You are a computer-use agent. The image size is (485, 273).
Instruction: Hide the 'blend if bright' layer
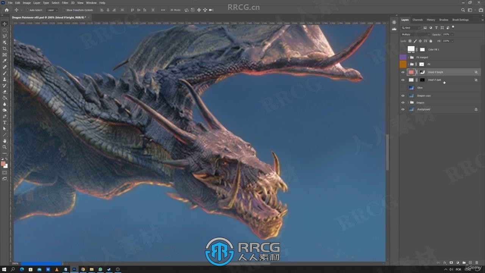click(x=403, y=72)
